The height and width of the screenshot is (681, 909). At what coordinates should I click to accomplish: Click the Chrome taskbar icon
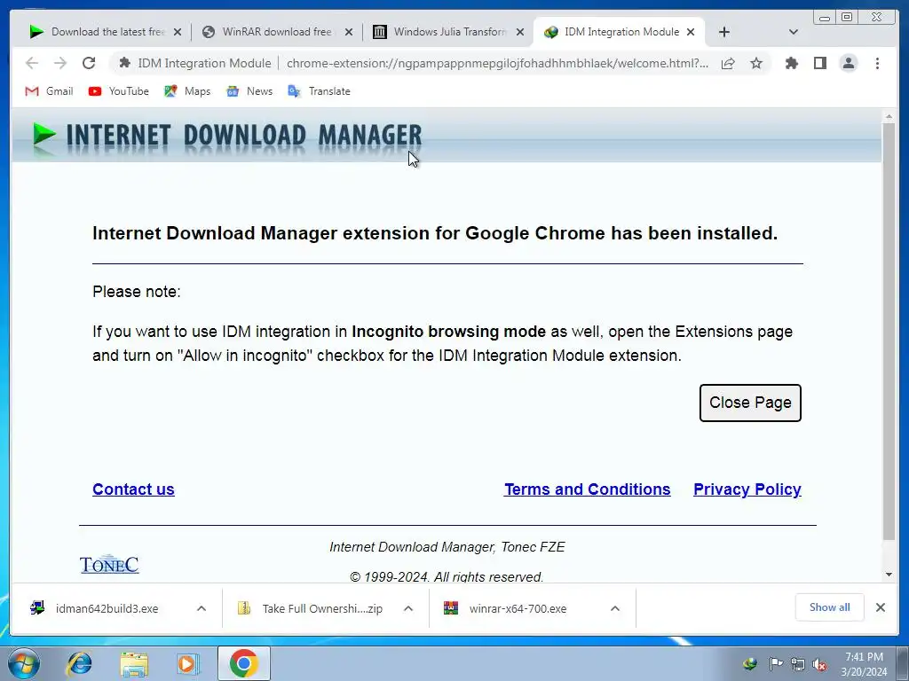[244, 663]
